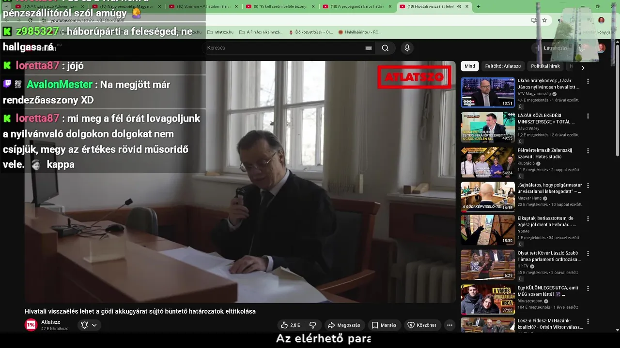Switch to '(9) Ki kell szedni belőle' tab
Screen dimensions: 620x348
(281, 6)
